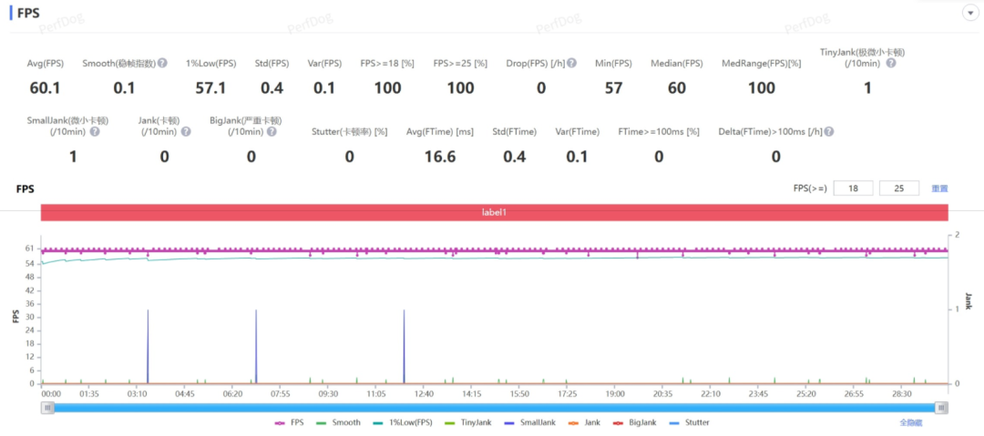Click the 重置 reset link
The width and height of the screenshot is (984, 436).
click(939, 188)
